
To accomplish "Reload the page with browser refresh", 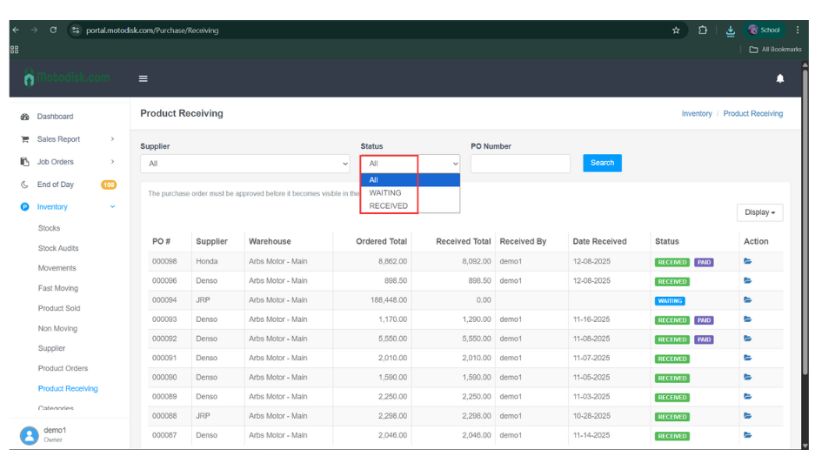I will click(x=53, y=30).
